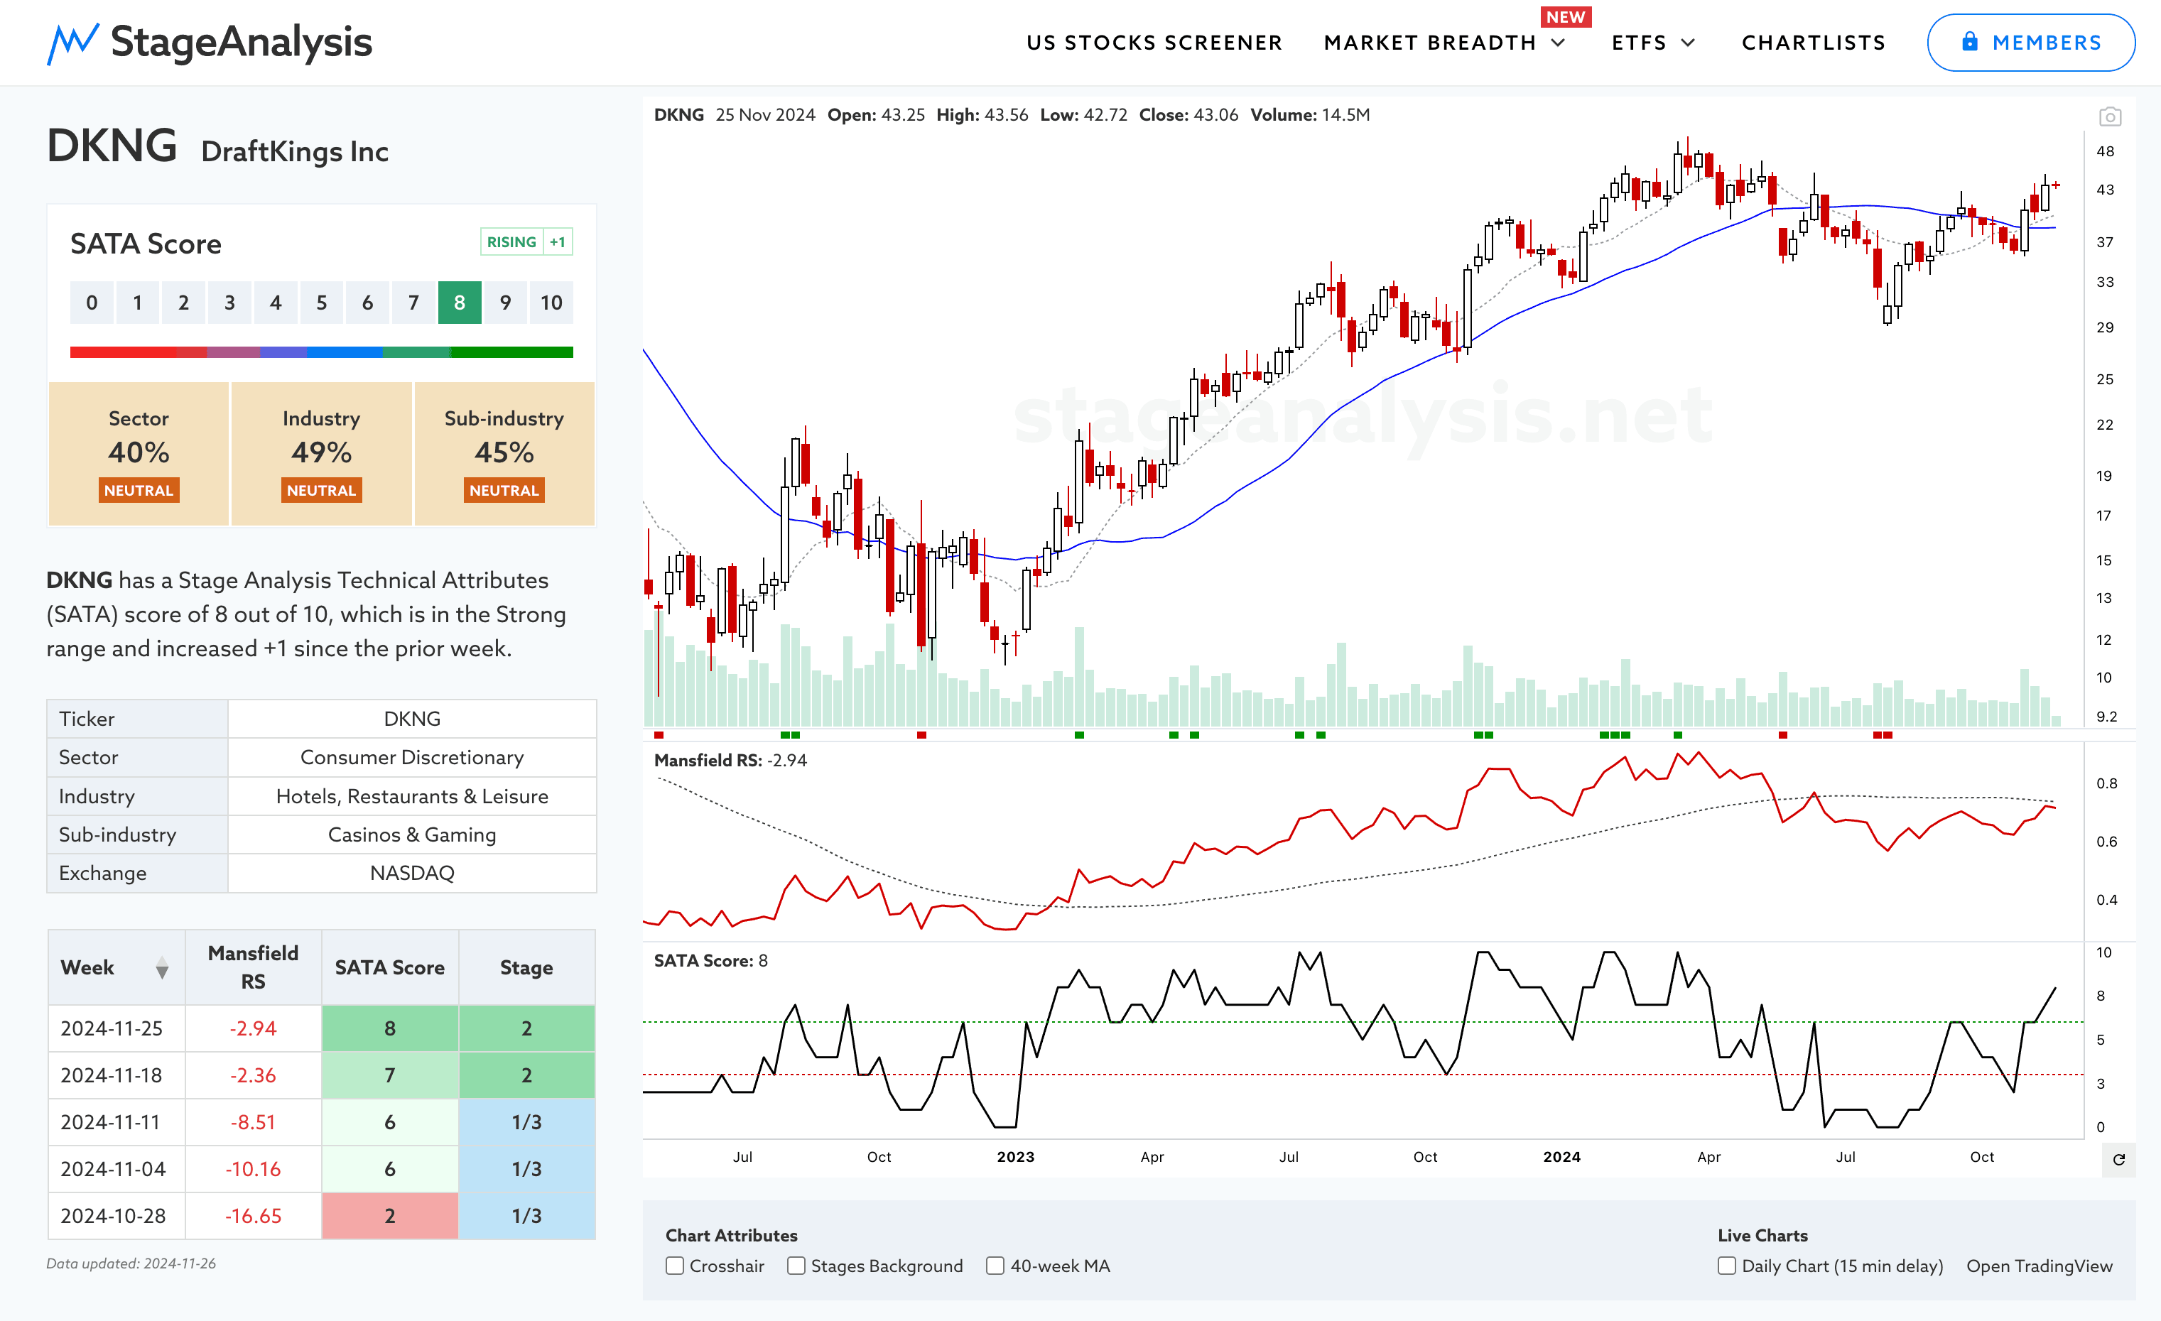The height and width of the screenshot is (1321, 2161).
Task: Click the 2024-11-04 week row date
Action: click(112, 1168)
